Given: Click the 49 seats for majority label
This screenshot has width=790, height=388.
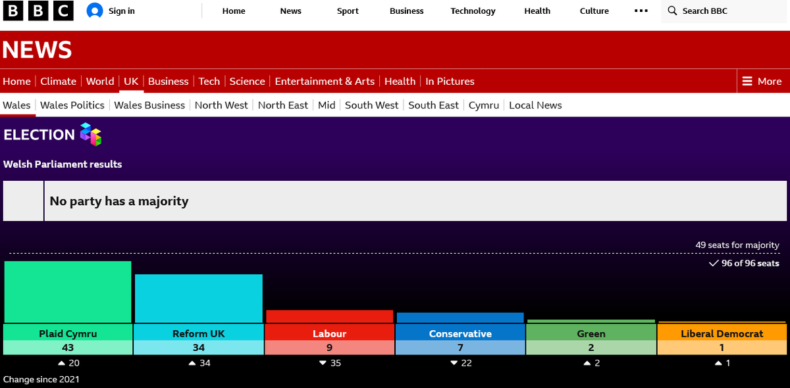Looking at the screenshot, I should click(x=737, y=245).
